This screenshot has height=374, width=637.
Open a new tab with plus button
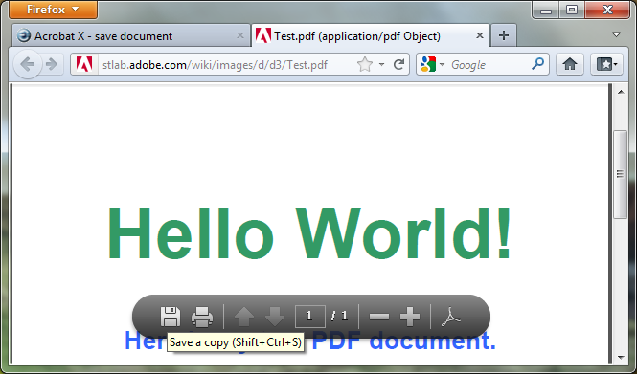504,35
